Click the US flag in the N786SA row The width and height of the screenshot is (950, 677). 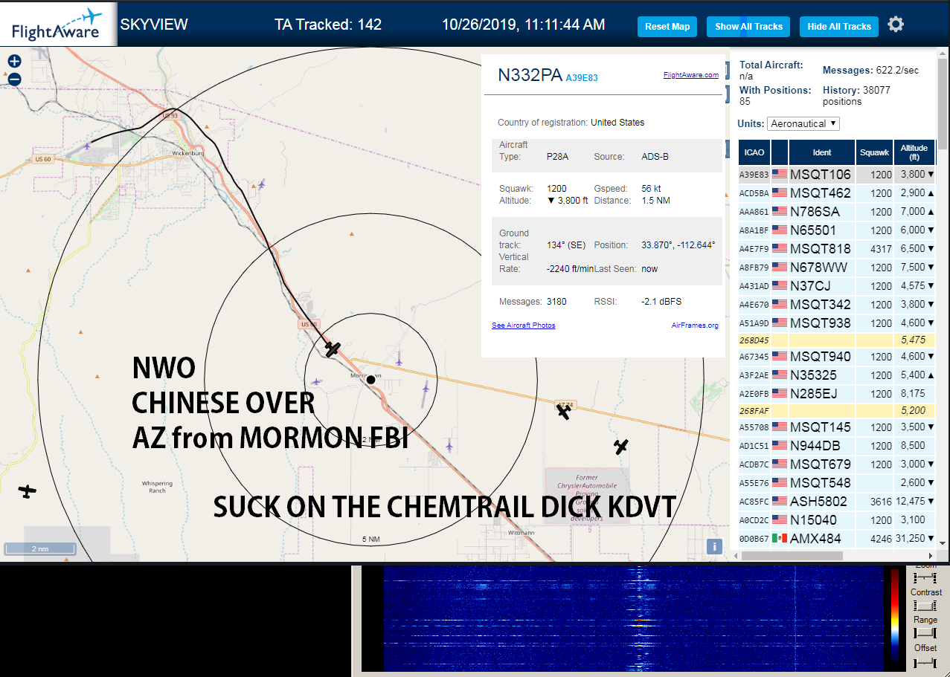[780, 212]
